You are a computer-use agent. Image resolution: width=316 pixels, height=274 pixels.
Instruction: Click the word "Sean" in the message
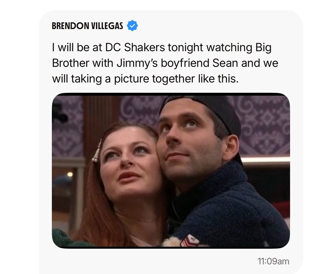(225, 63)
